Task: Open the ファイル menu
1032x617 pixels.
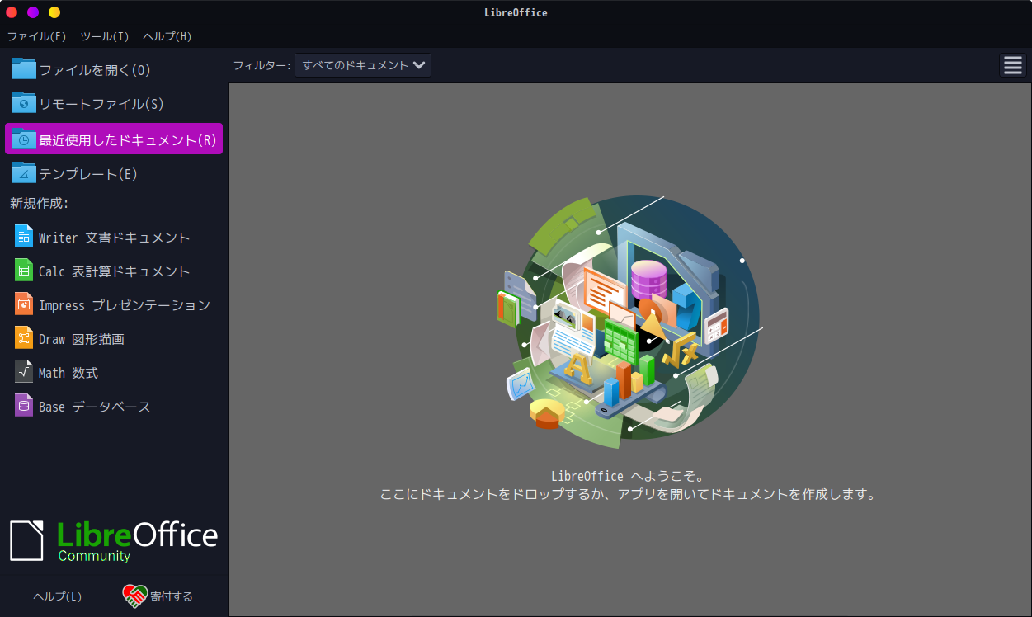Action: [37, 36]
